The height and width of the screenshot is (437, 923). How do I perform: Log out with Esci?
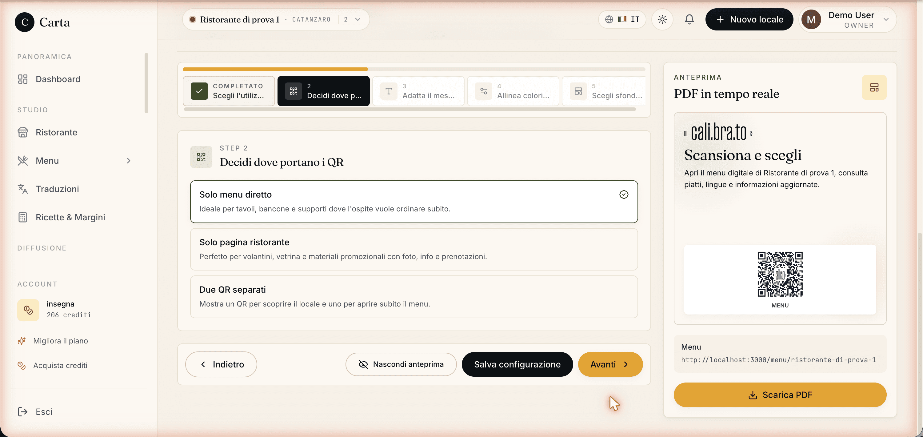44,411
